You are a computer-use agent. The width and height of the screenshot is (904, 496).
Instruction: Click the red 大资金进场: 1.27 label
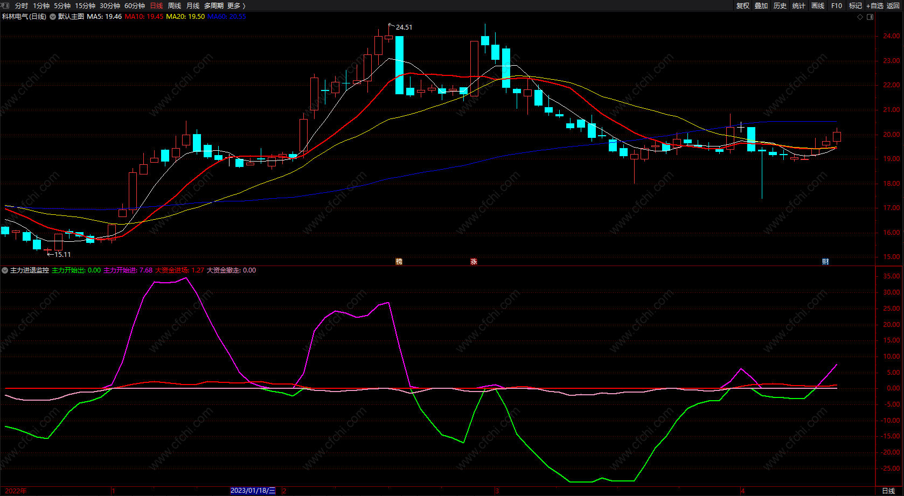(x=180, y=270)
